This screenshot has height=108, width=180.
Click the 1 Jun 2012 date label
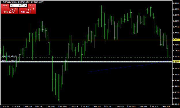tap(120, 107)
